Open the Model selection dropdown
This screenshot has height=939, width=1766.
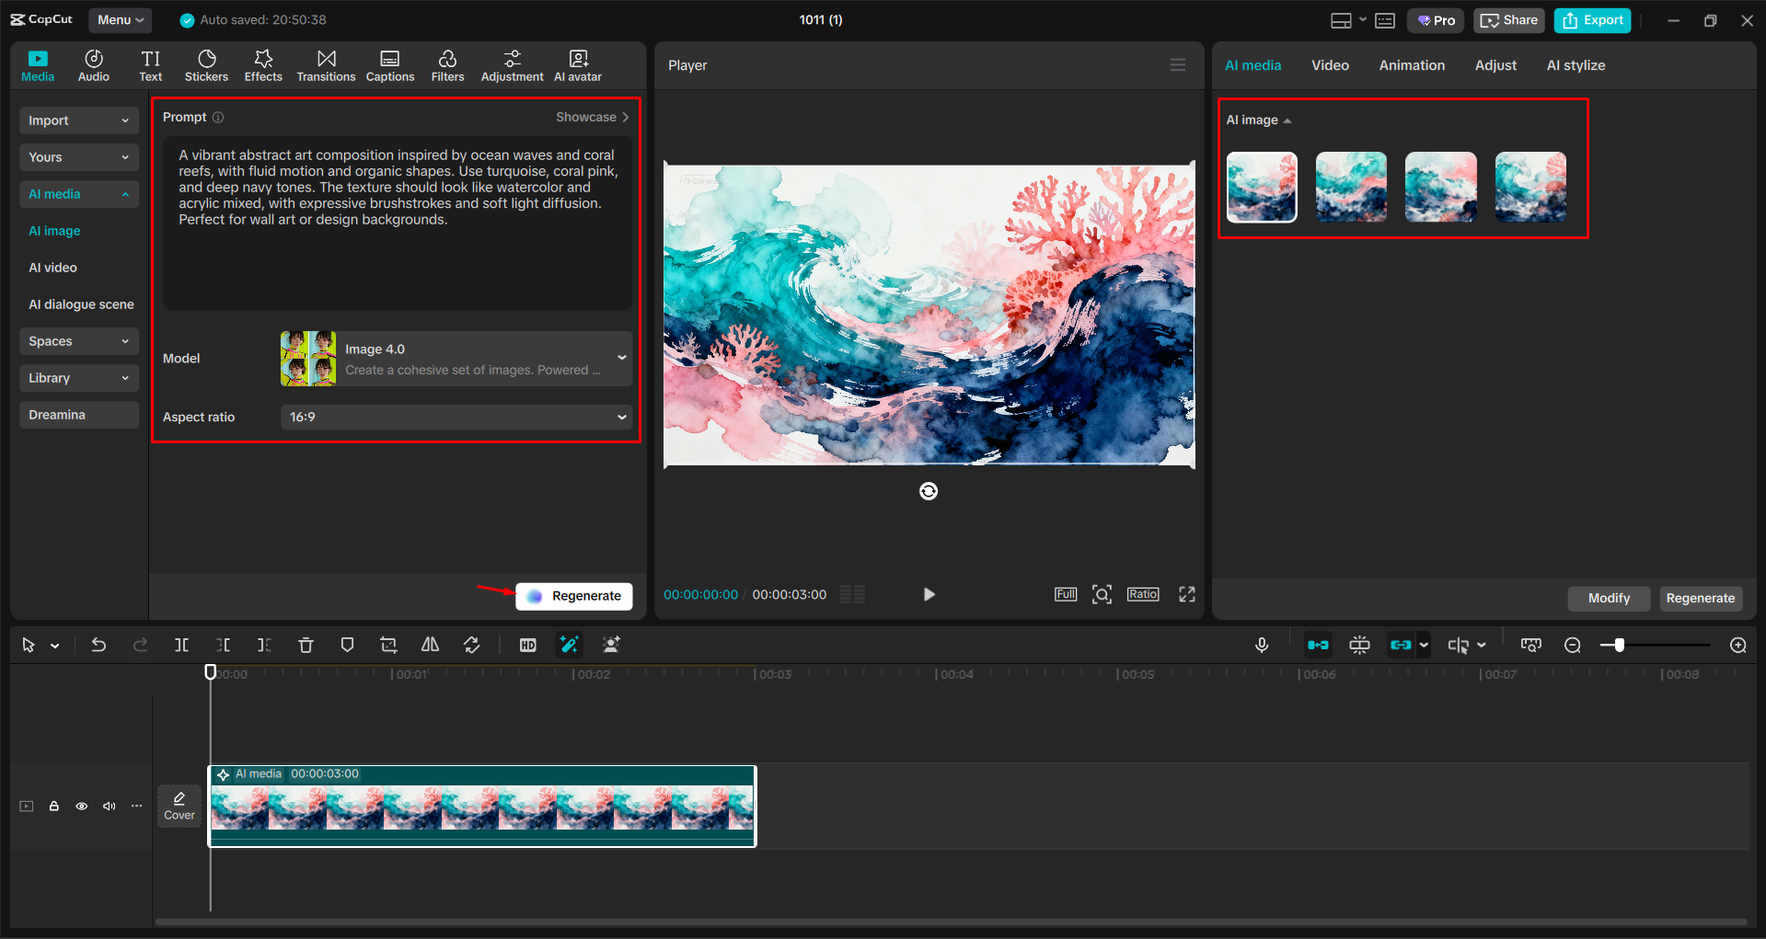[456, 358]
